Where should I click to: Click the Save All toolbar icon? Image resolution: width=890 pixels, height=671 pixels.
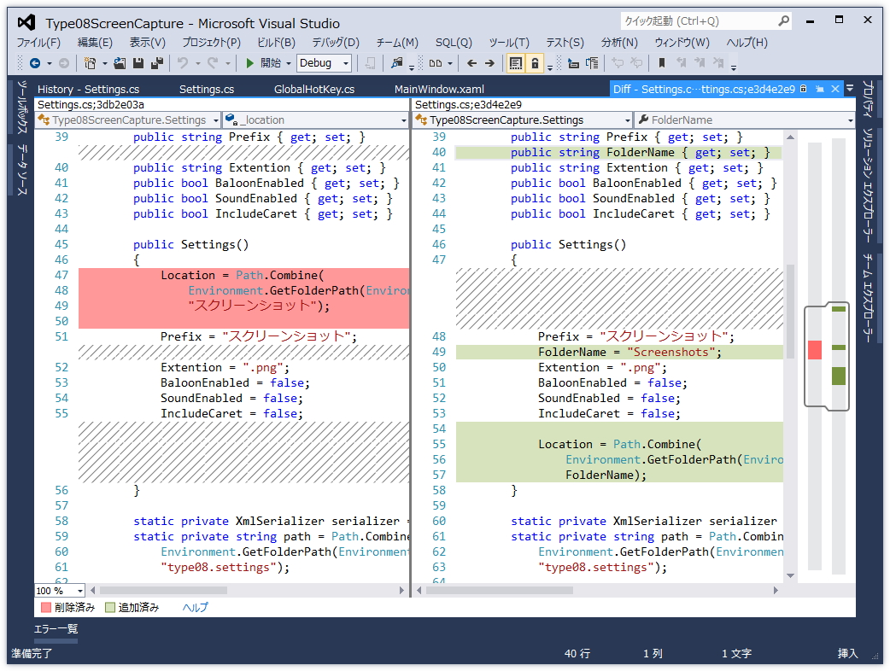157,63
